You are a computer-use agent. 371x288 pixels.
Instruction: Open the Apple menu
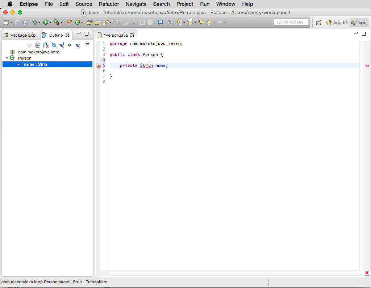(x=10, y=4)
